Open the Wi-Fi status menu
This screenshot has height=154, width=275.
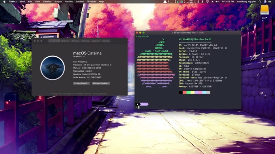(207, 2)
